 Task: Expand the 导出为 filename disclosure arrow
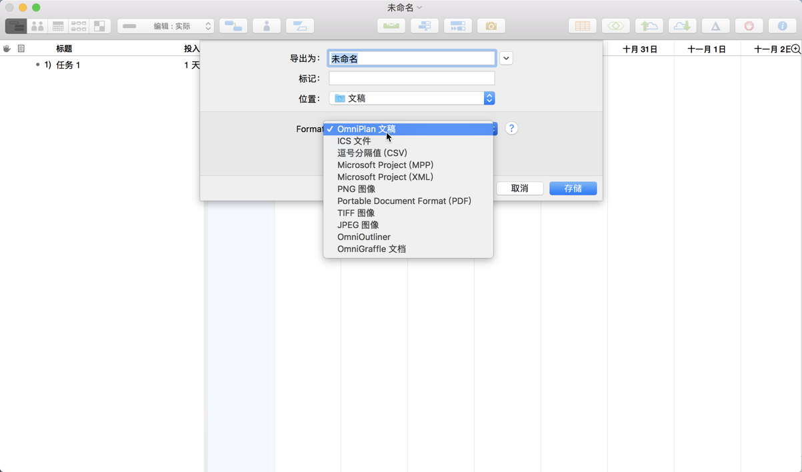click(x=505, y=58)
